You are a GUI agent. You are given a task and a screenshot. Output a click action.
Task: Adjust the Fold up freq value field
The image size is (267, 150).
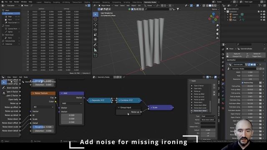point(250,86)
